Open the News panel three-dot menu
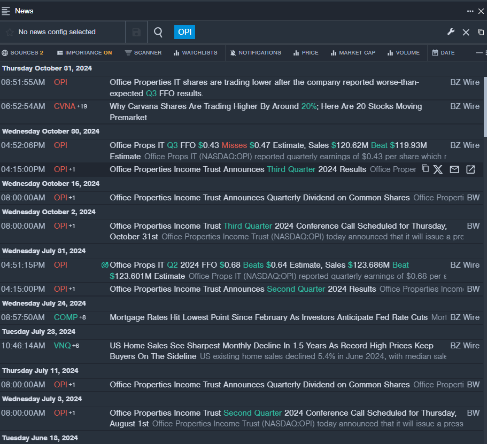This screenshot has width=487, height=444. coord(470,11)
